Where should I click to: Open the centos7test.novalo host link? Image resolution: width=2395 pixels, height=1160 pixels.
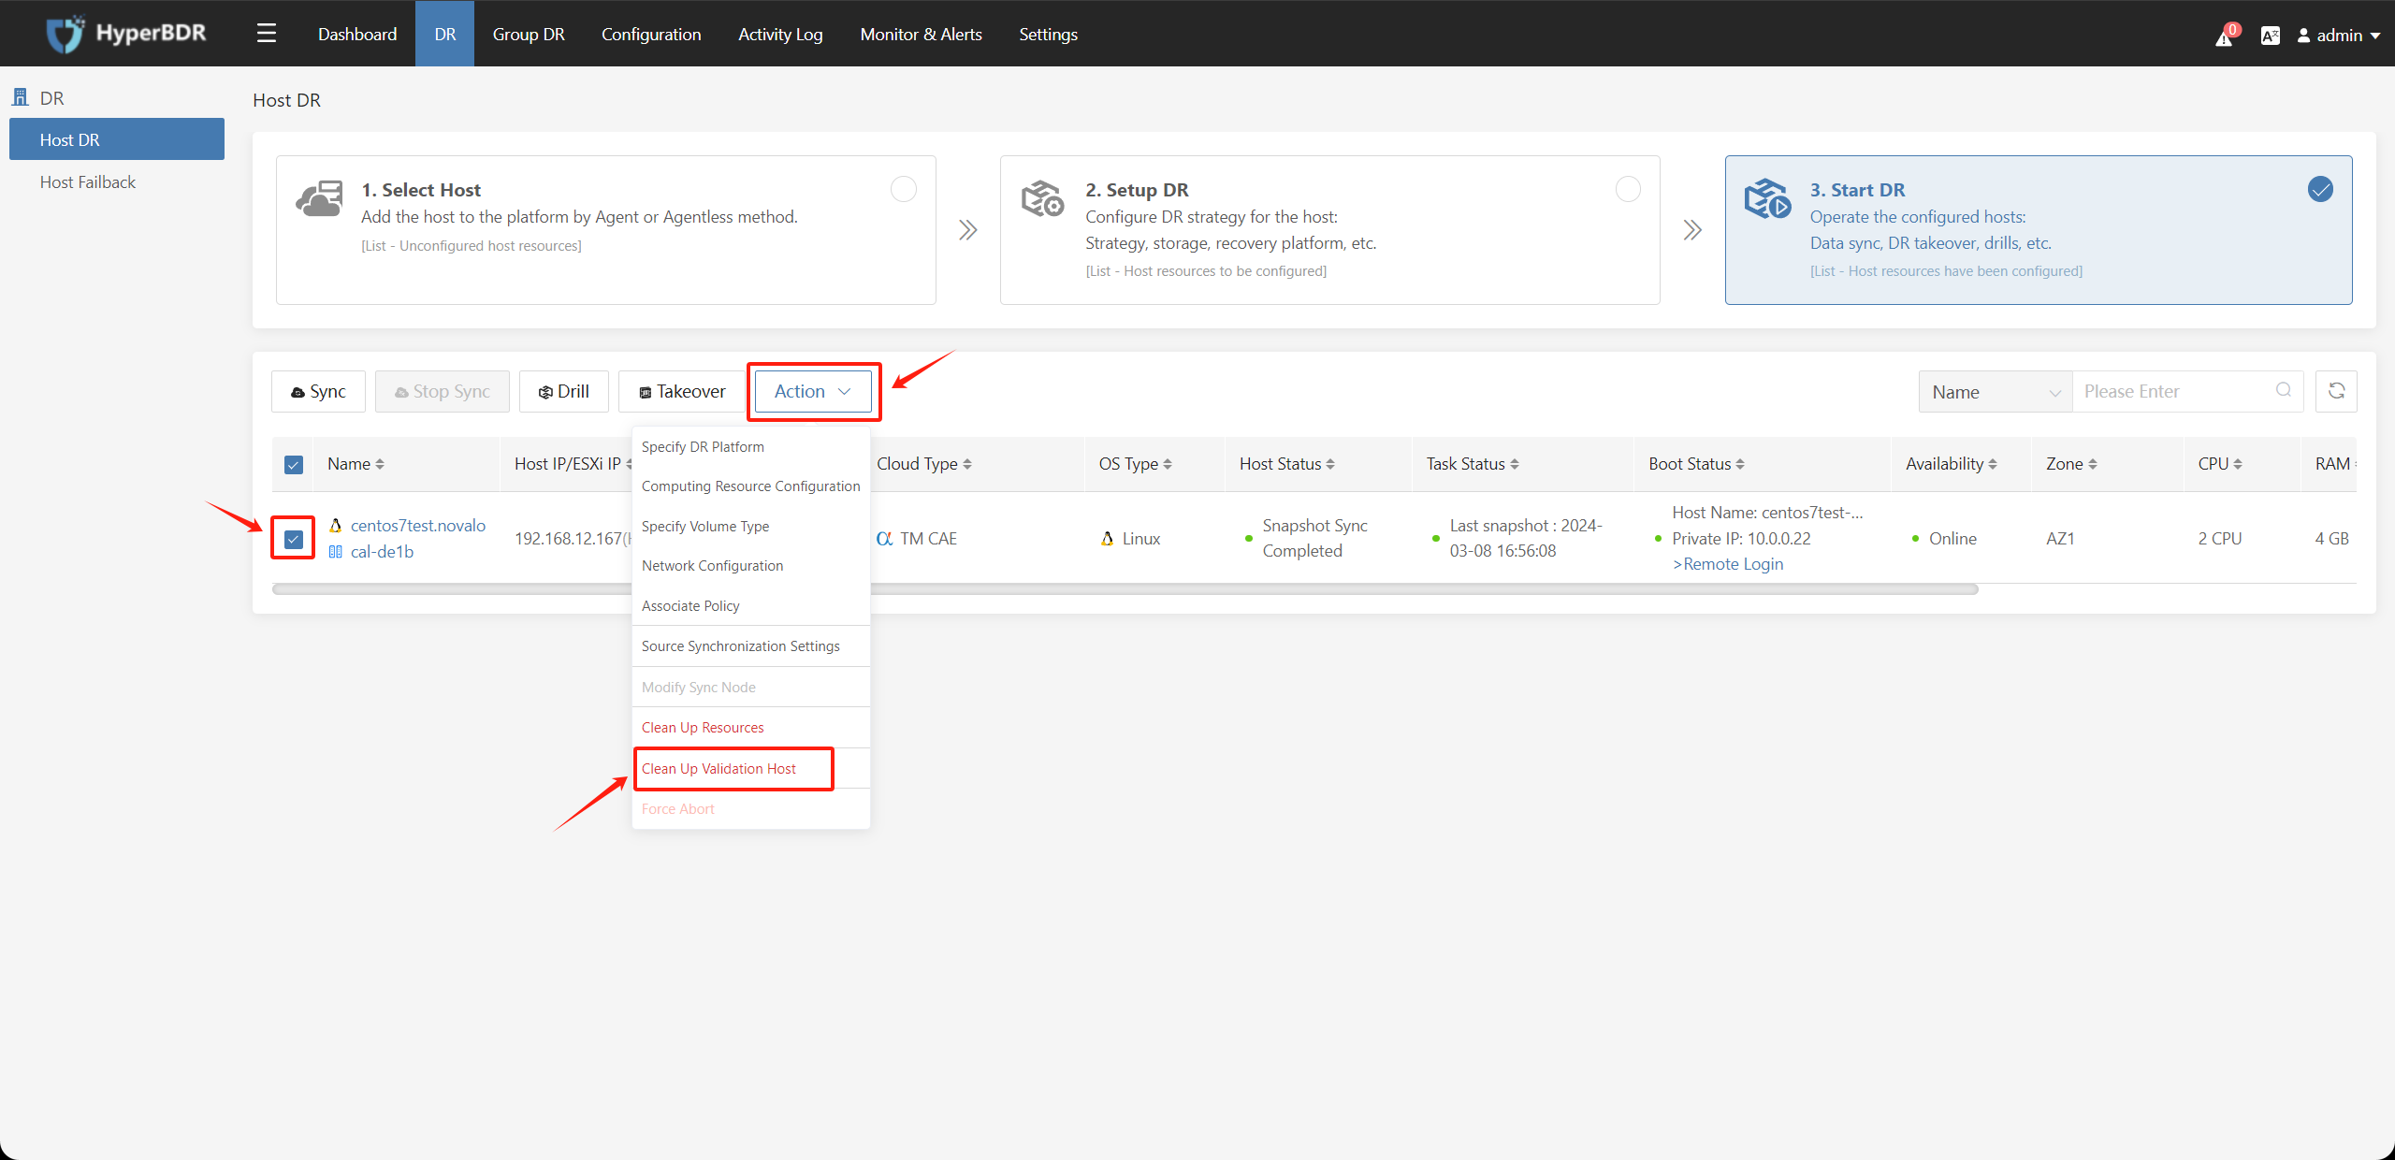pos(418,526)
